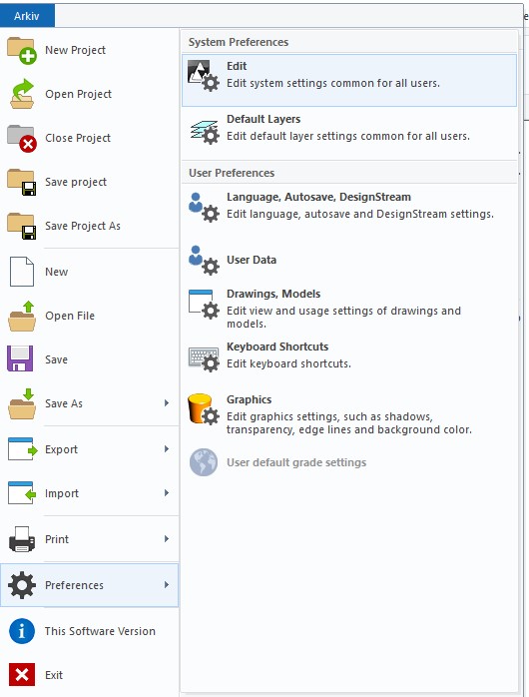The width and height of the screenshot is (529, 697).
Task: Click the purple Save floppy disk icon
Action: pos(20,358)
